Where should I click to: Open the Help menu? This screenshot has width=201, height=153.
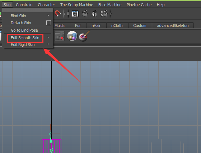(161, 5)
